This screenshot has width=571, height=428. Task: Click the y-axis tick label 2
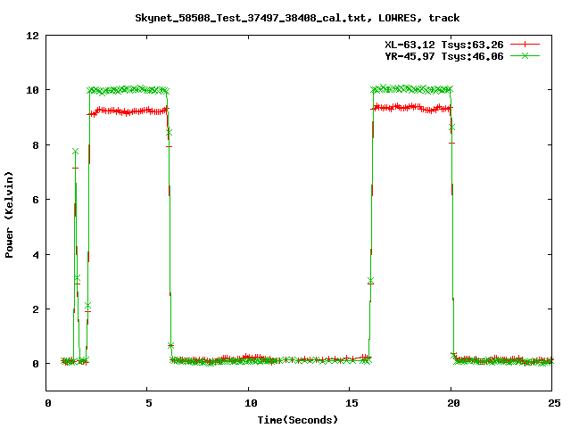pos(36,309)
